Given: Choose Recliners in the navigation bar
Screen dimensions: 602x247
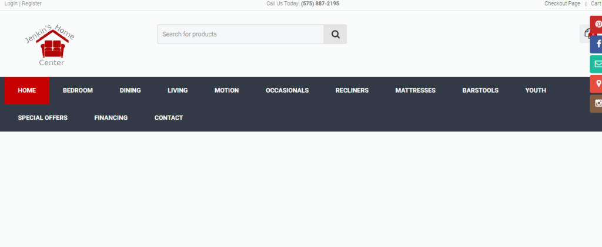Looking at the screenshot, I should tap(352, 90).
